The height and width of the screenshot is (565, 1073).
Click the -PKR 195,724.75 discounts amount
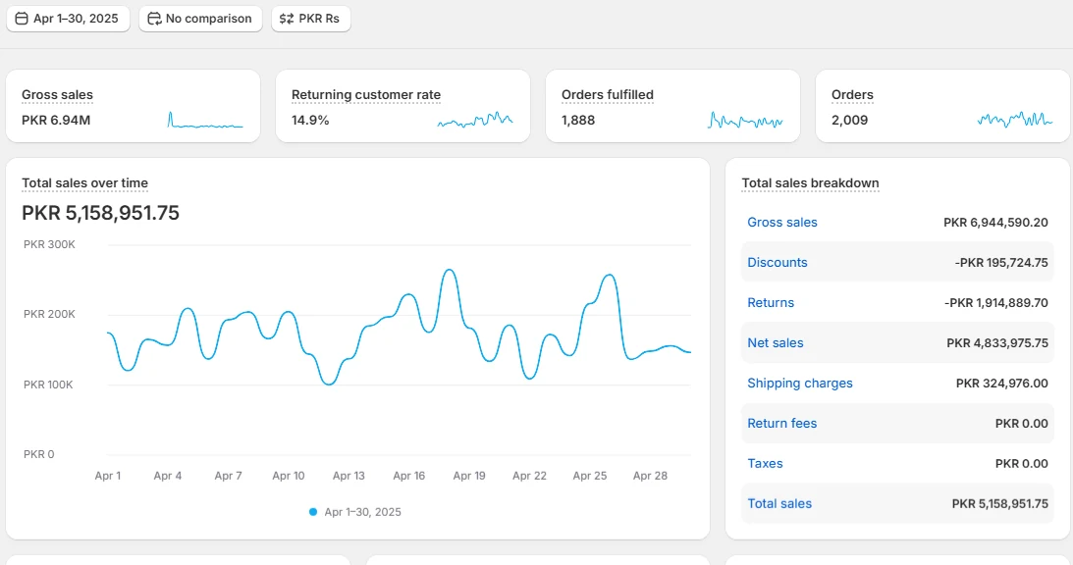pos(1001,263)
